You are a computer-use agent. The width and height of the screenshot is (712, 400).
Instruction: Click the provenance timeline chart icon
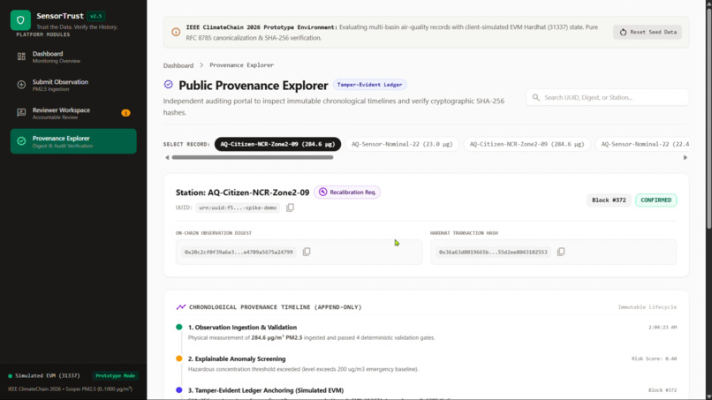point(181,307)
